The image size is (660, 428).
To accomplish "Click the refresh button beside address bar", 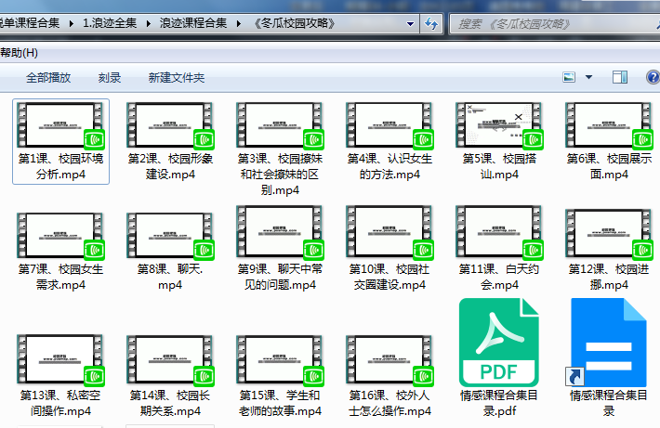I will tap(431, 23).
